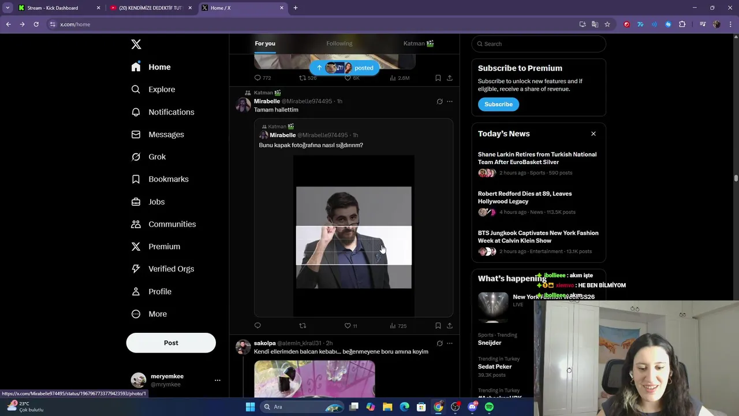The height and width of the screenshot is (416, 739).
Task: Open Profile from the sidebar
Action: 151,292
